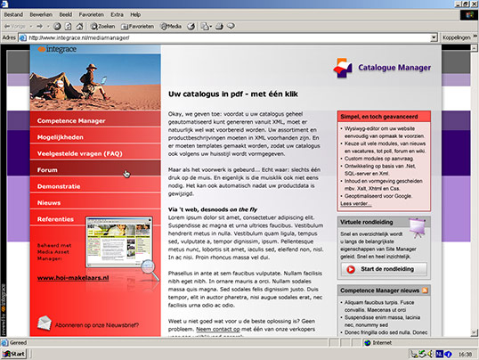Viewport: 479px width, 360px height.
Task: Click the Catalogue Manager logo icon
Action: tap(343, 68)
